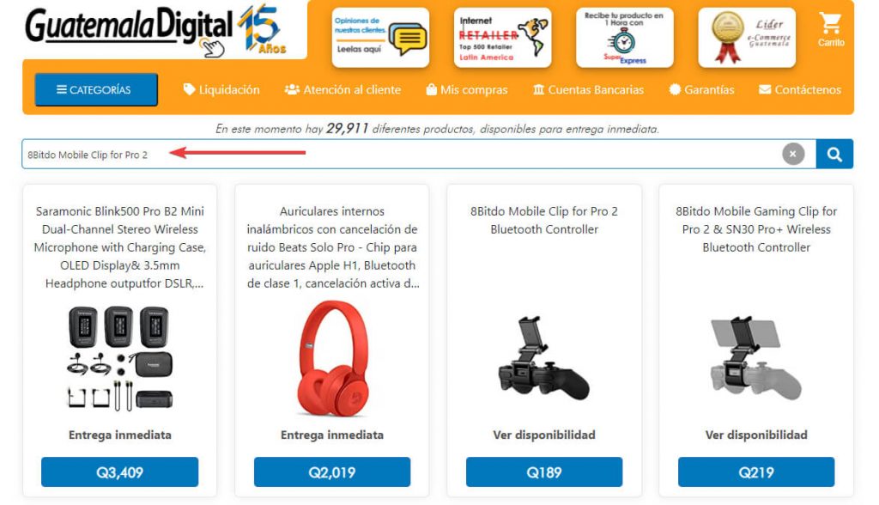Open the Super Express one-hour delivery banner
The width and height of the screenshot is (879, 505).
click(x=625, y=38)
